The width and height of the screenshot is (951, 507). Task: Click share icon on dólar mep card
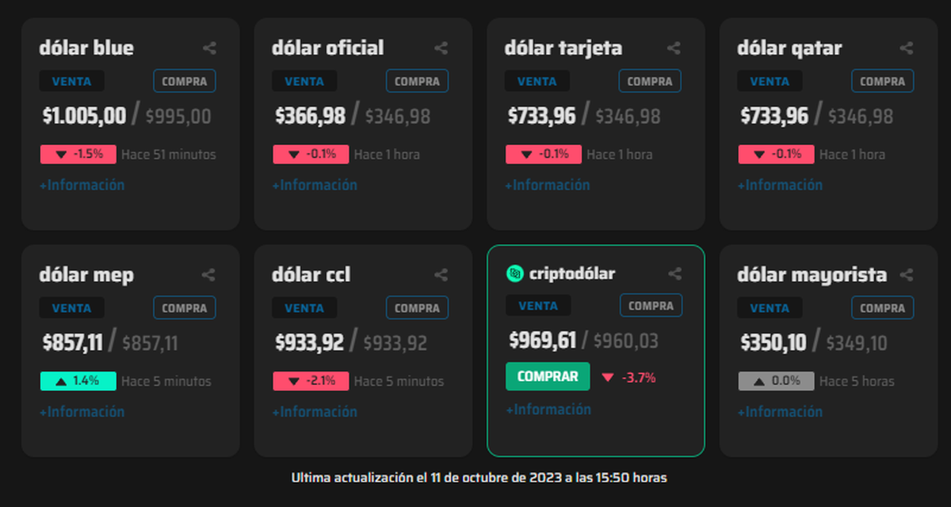pos(208,275)
